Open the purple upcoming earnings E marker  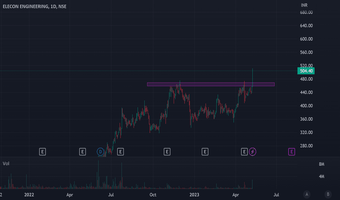click(291, 152)
